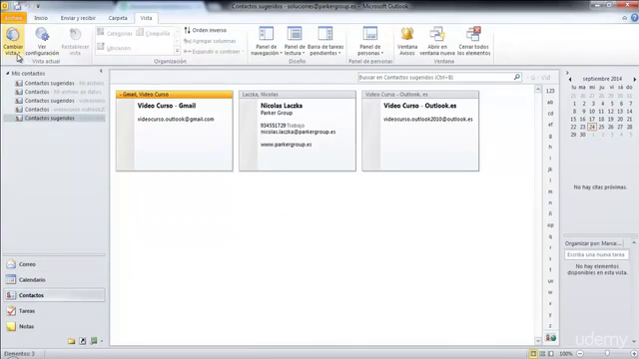Open the navigation buttons configuration arrow

click(x=102, y=341)
